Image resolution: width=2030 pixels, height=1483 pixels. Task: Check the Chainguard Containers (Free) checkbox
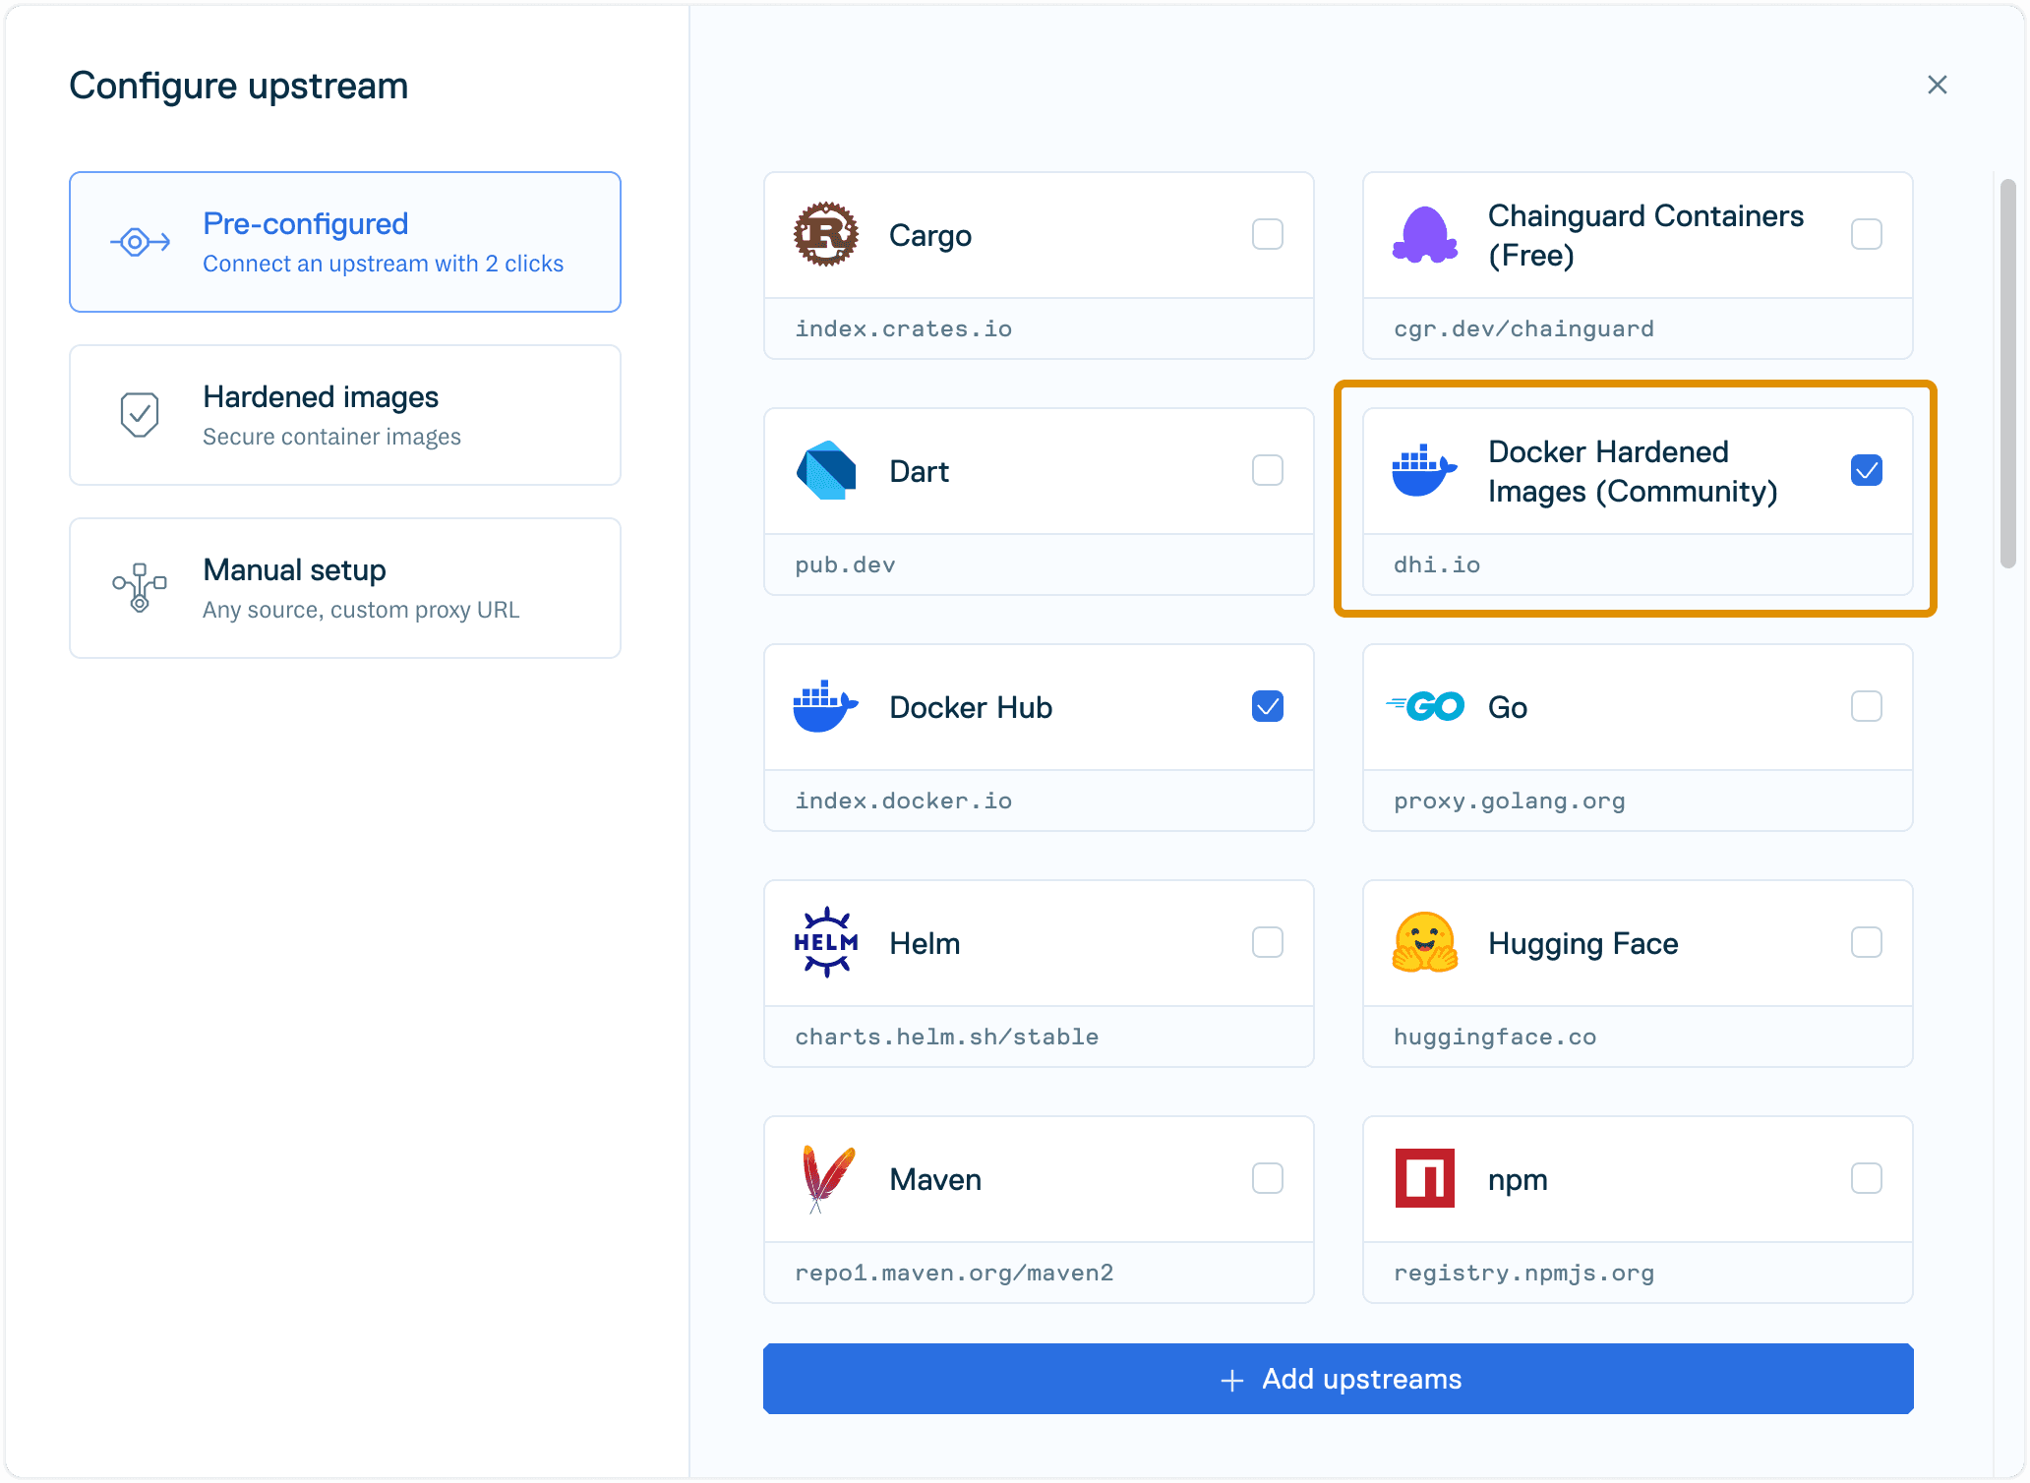point(1866,234)
